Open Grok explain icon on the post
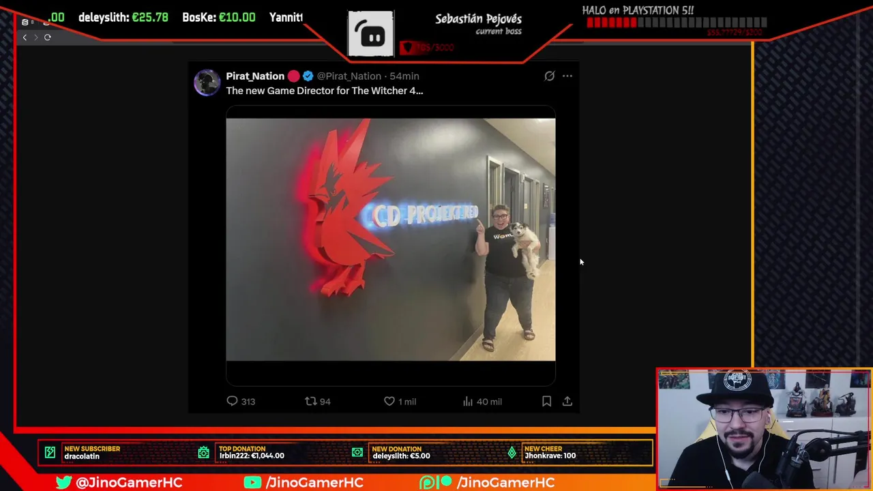Viewport: 873px width, 491px height. pyautogui.click(x=549, y=76)
